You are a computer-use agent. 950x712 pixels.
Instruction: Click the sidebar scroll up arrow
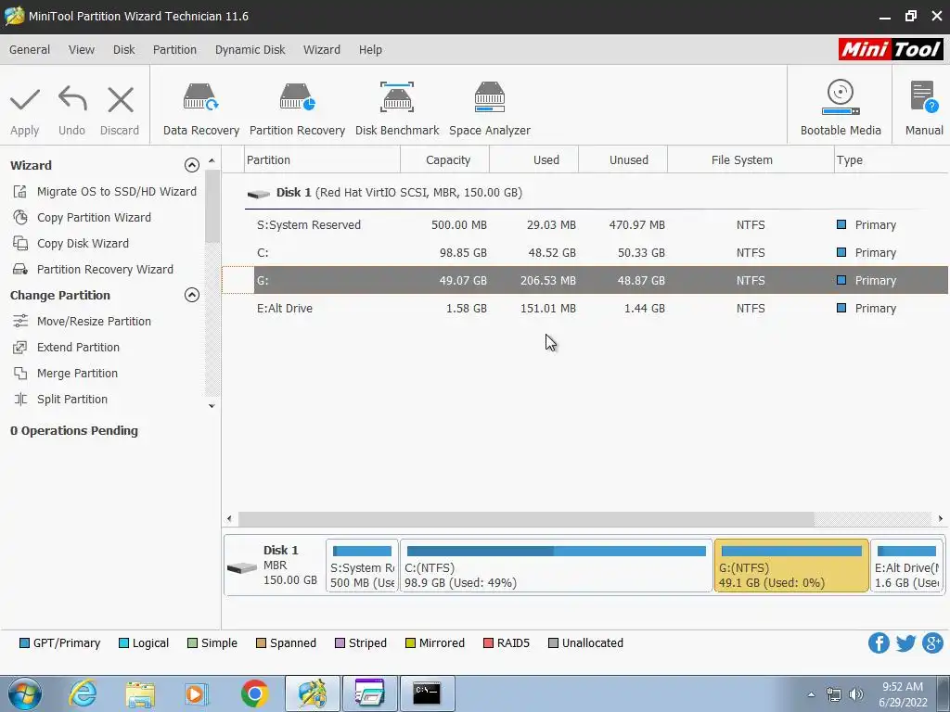tap(212, 161)
